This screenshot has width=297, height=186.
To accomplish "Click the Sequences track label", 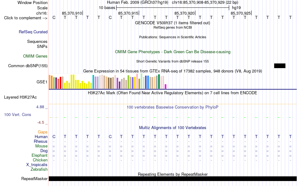I will point(37,41).
